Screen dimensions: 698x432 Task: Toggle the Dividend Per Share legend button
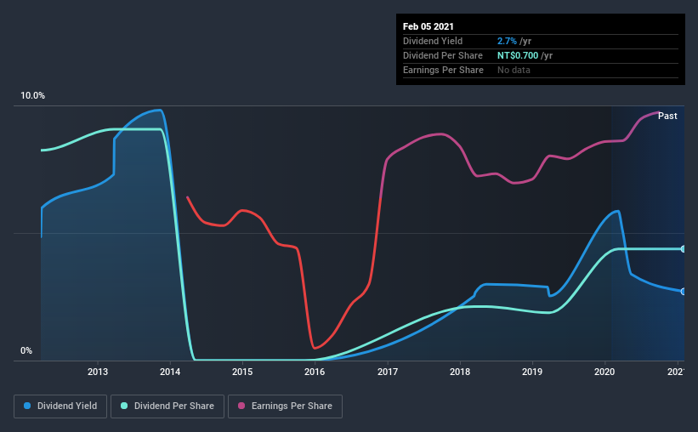[x=167, y=406]
